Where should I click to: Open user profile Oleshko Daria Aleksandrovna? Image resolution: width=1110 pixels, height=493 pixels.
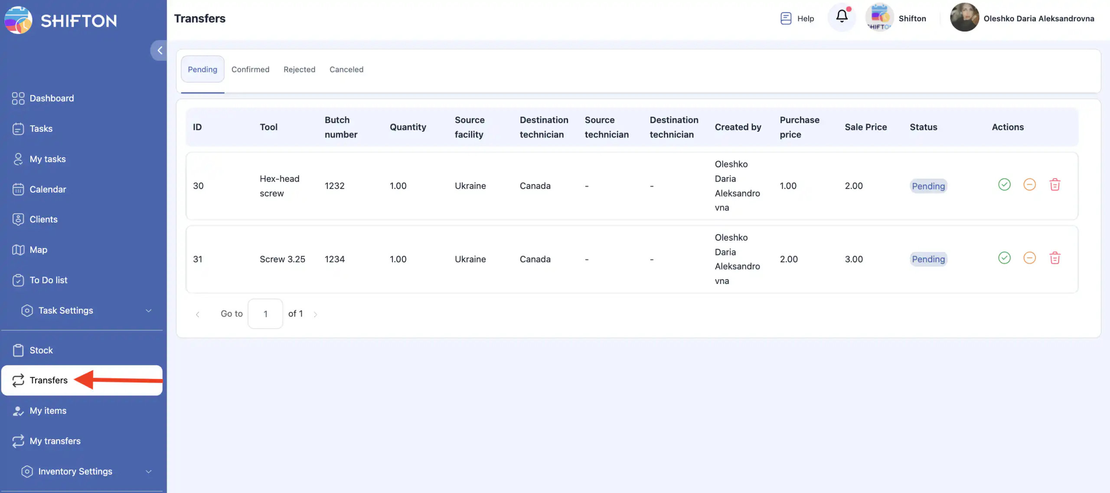1022,18
